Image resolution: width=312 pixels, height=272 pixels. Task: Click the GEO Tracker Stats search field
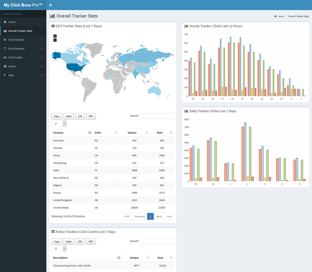[157, 116]
